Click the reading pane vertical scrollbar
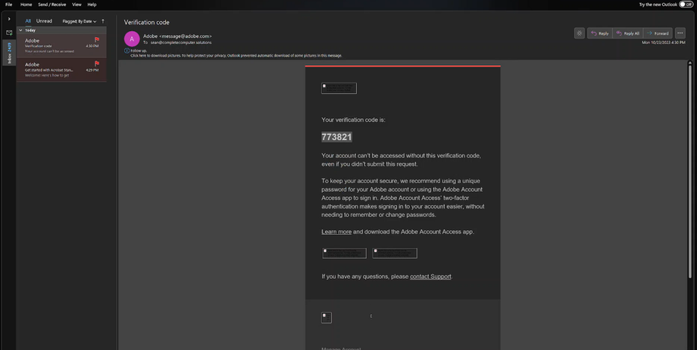The height and width of the screenshot is (350, 697). point(690,171)
